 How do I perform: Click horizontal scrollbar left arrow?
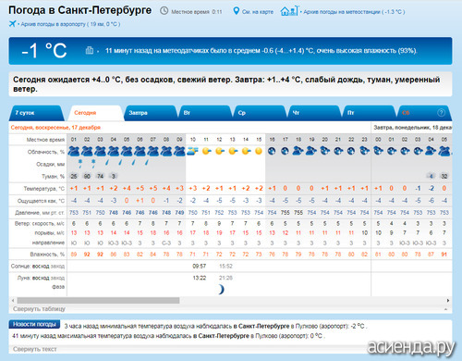(x=13, y=300)
